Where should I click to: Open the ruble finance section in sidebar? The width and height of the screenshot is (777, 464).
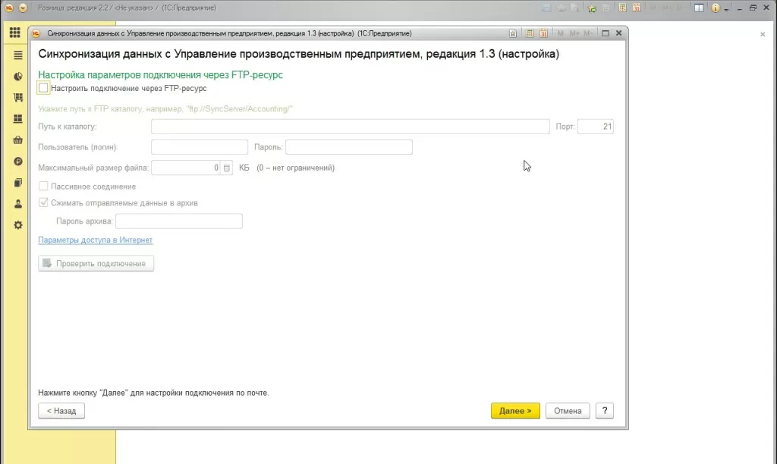tap(18, 161)
